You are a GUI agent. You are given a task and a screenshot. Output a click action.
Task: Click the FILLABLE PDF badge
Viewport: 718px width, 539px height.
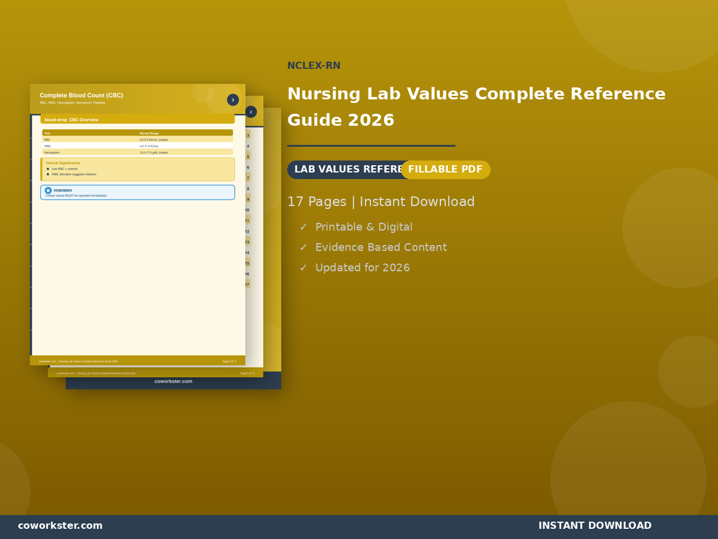[445, 169]
